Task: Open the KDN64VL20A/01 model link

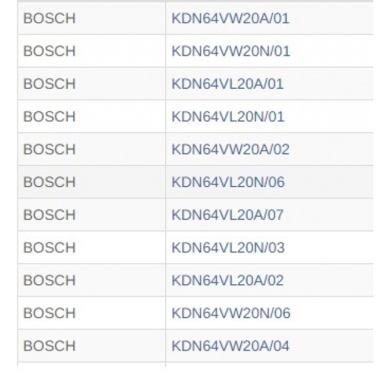Action: coord(228,84)
